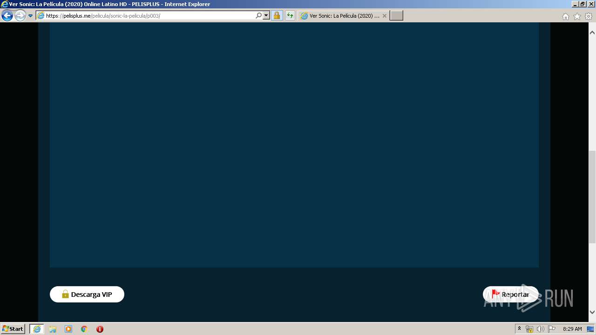Open File Explorer folder taskbar icon
Viewport: 596px width, 335px height.
[x=53, y=329]
